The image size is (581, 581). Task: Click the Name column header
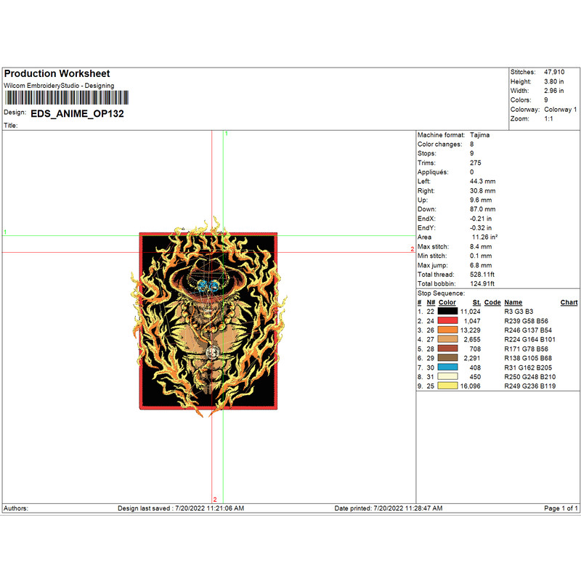(513, 302)
